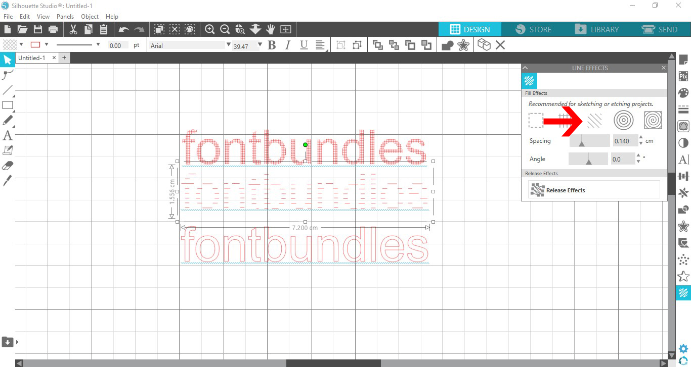The image size is (691, 367).
Task: Increase Spacing value with up arrow
Action: click(x=641, y=138)
